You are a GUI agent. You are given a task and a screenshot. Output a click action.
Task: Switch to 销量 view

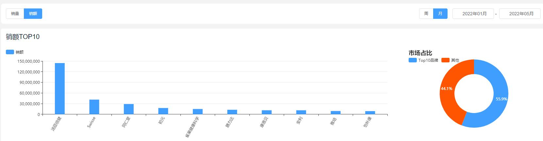[15, 14]
